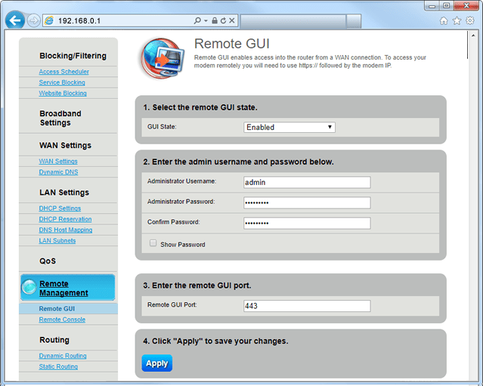483x386 pixels.
Task: Click the Remote GUI Port input field
Action: [x=307, y=306]
